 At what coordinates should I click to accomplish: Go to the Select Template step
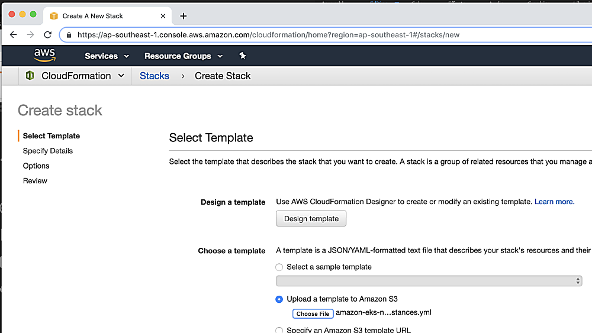(52, 136)
